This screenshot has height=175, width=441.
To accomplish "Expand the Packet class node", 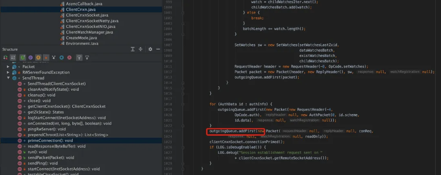I will click(x=8, y=67).
